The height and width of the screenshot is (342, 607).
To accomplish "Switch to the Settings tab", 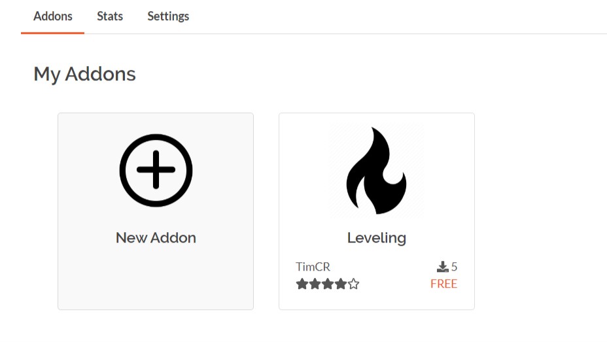I will coord(168,16).
